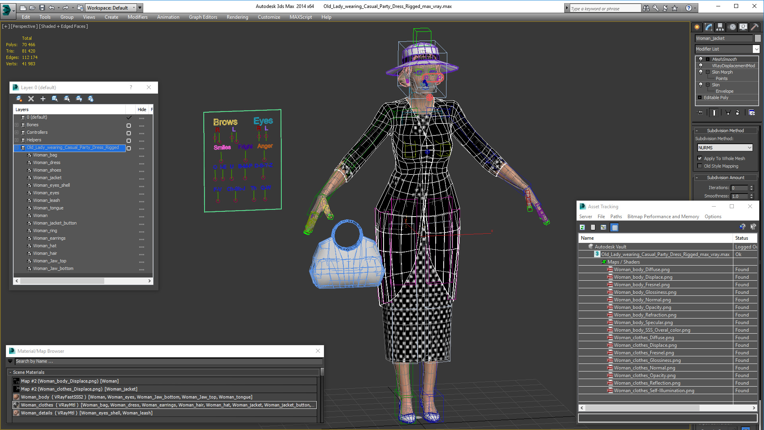Toggle VRayDisplacementMod lightbulb

click(x=701, y=65)
